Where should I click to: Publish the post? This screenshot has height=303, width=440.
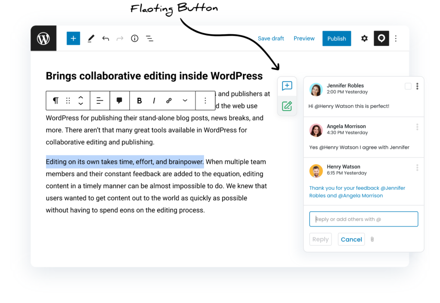[x=337, y=39]
